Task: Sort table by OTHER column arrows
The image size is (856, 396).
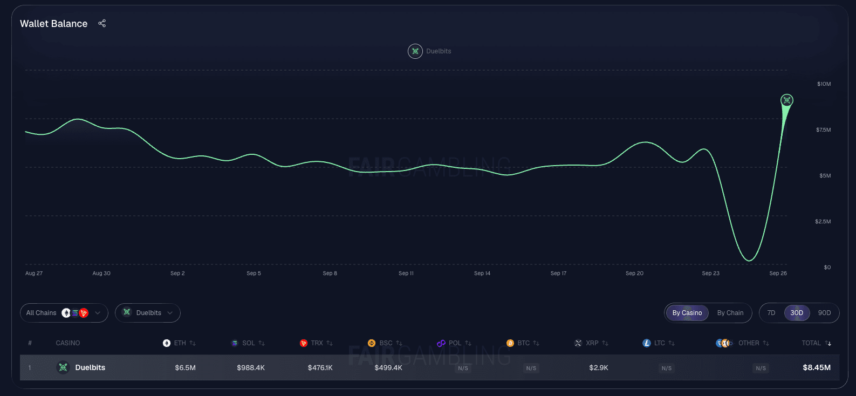Action: point(766,343)
